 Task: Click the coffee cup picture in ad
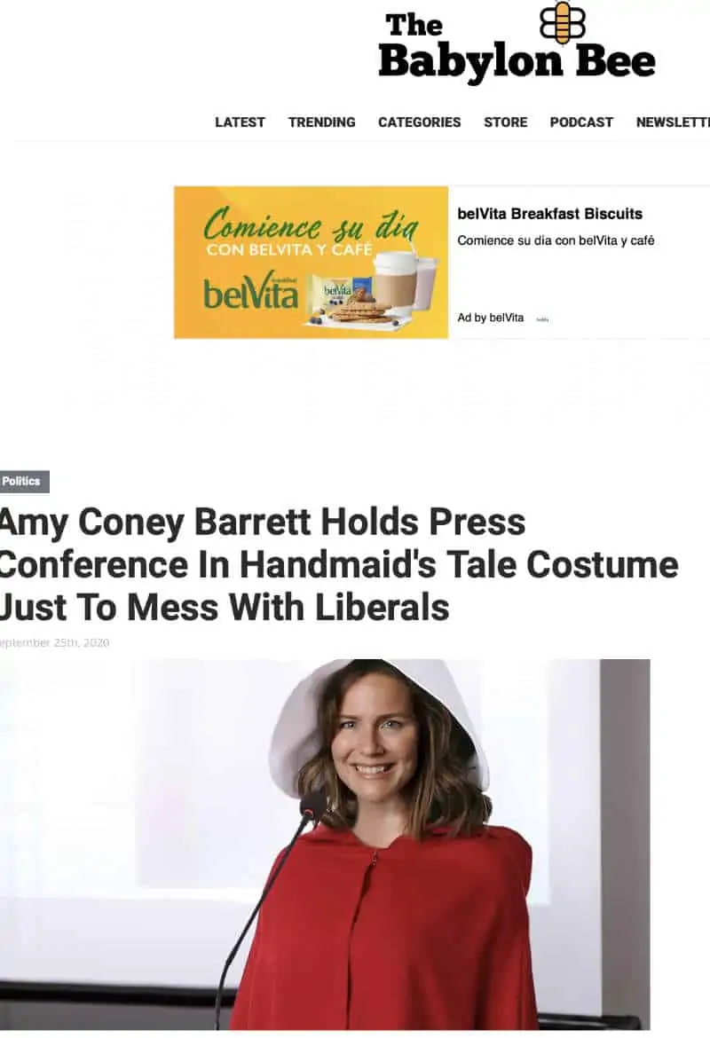click(395, 285)
